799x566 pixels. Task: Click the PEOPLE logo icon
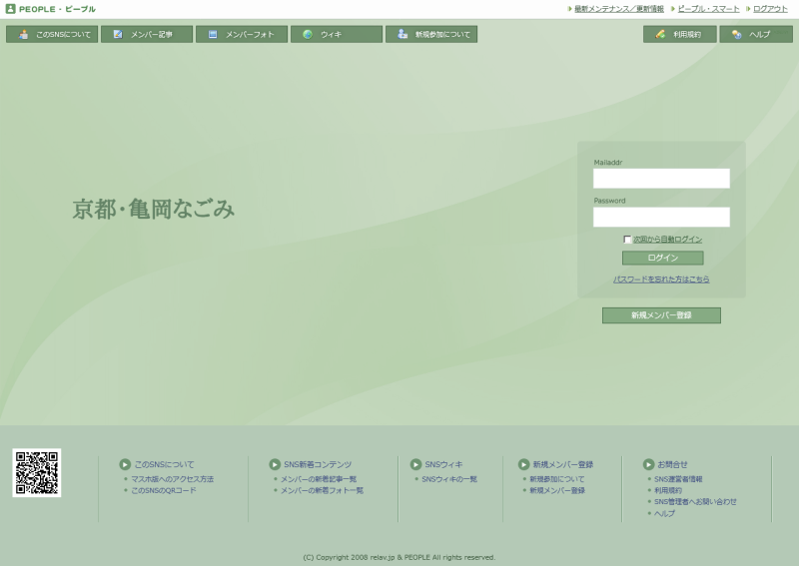[10, 9]
